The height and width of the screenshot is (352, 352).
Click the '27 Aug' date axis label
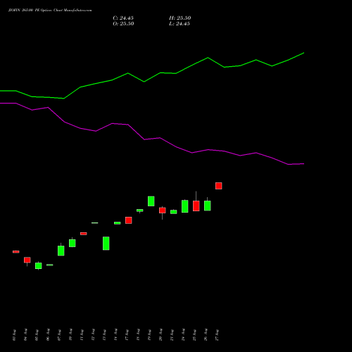point(218,335)
